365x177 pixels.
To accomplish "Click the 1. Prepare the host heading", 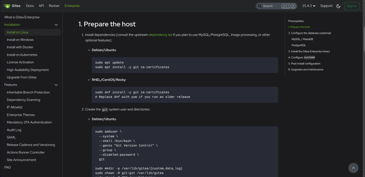I will [x=107, y=24].
